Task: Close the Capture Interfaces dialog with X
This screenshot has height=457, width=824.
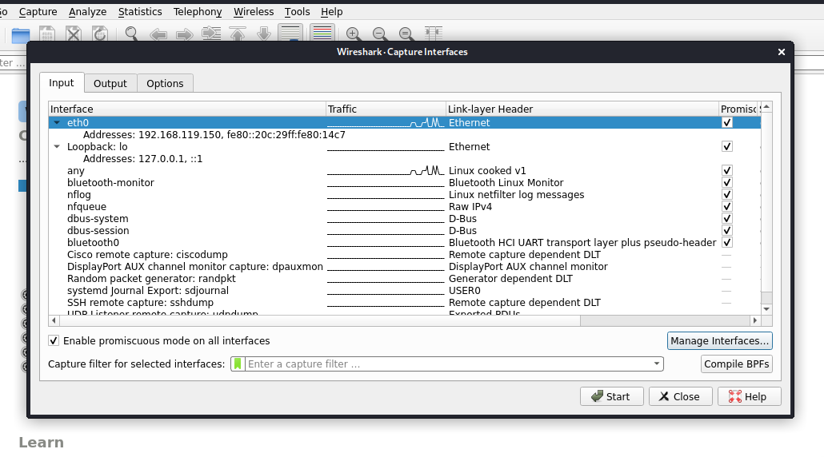Action: [x=782, y=52]
